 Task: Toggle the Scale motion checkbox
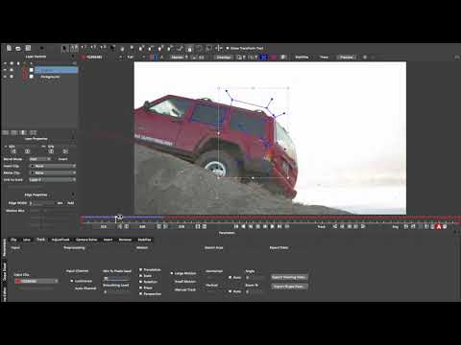coord(140,276)
